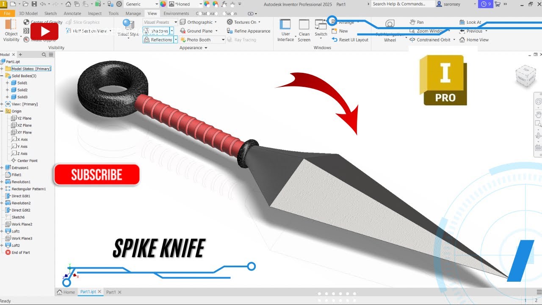Click the search icon in Model browser
The image size is (542, 305).
point(44,55)
